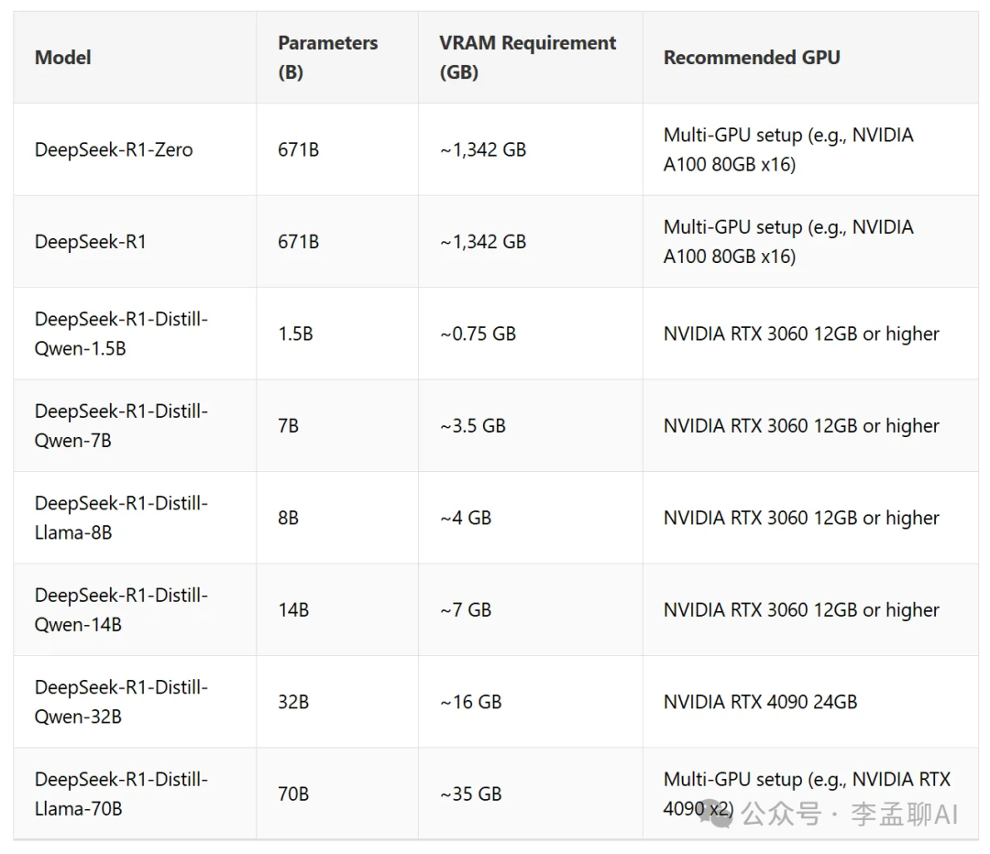Click the VRAM Requirement (GB) header
This screenshot has width=990, height=854.
click(527, 58)
